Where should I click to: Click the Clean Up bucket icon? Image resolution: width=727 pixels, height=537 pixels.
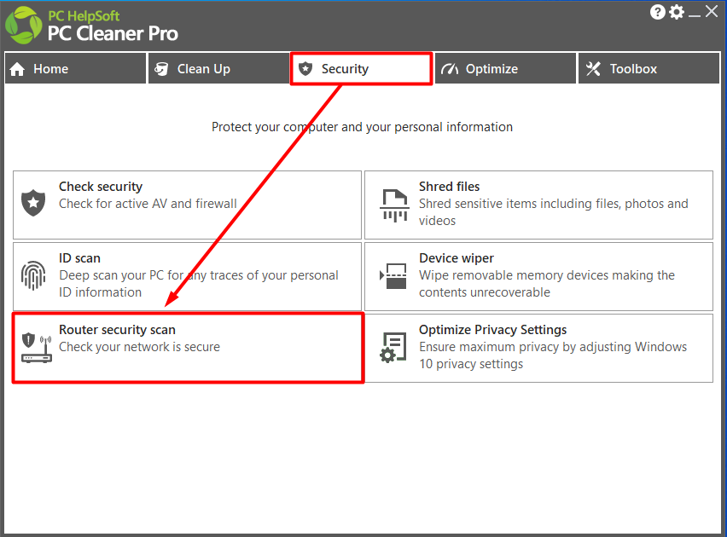coord(161,69)
